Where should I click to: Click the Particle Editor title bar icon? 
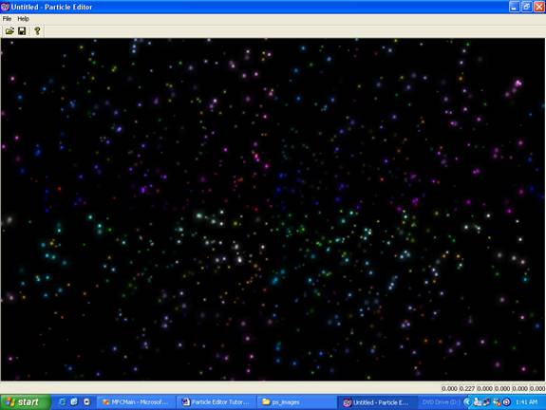pyautogui.click(x=5, y=7)
